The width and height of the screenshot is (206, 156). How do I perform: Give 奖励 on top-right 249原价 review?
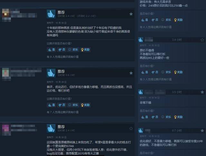click(178, 20)
